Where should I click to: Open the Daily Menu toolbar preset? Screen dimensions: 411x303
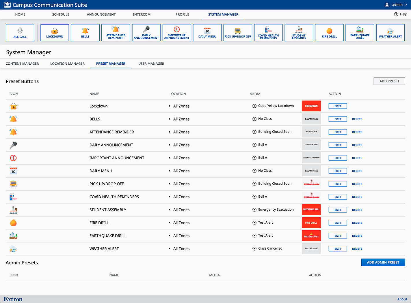[207, 33]
